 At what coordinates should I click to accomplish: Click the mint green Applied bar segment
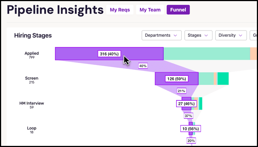[206, 54]
